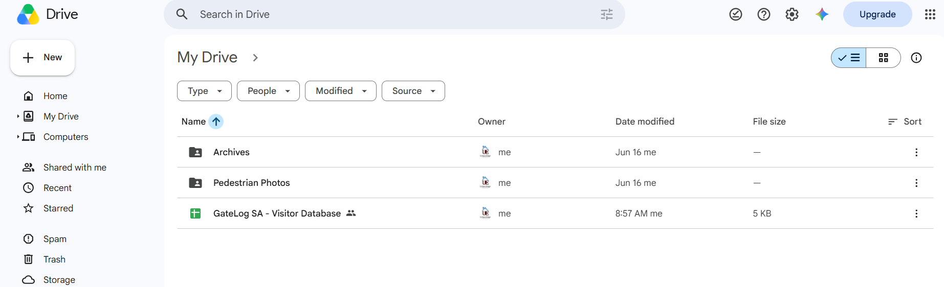Click owner avatar in Pedestrian Photos row

(486, 182)
